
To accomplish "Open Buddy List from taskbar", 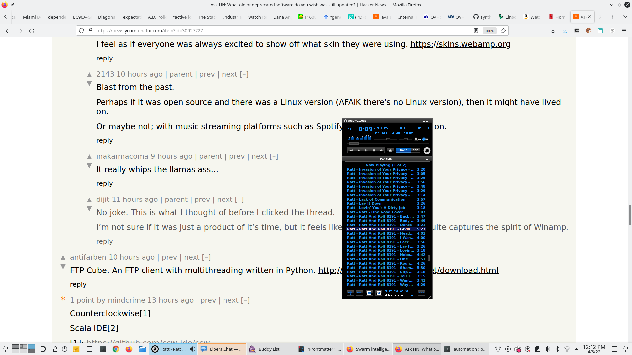I will point(269,349).
